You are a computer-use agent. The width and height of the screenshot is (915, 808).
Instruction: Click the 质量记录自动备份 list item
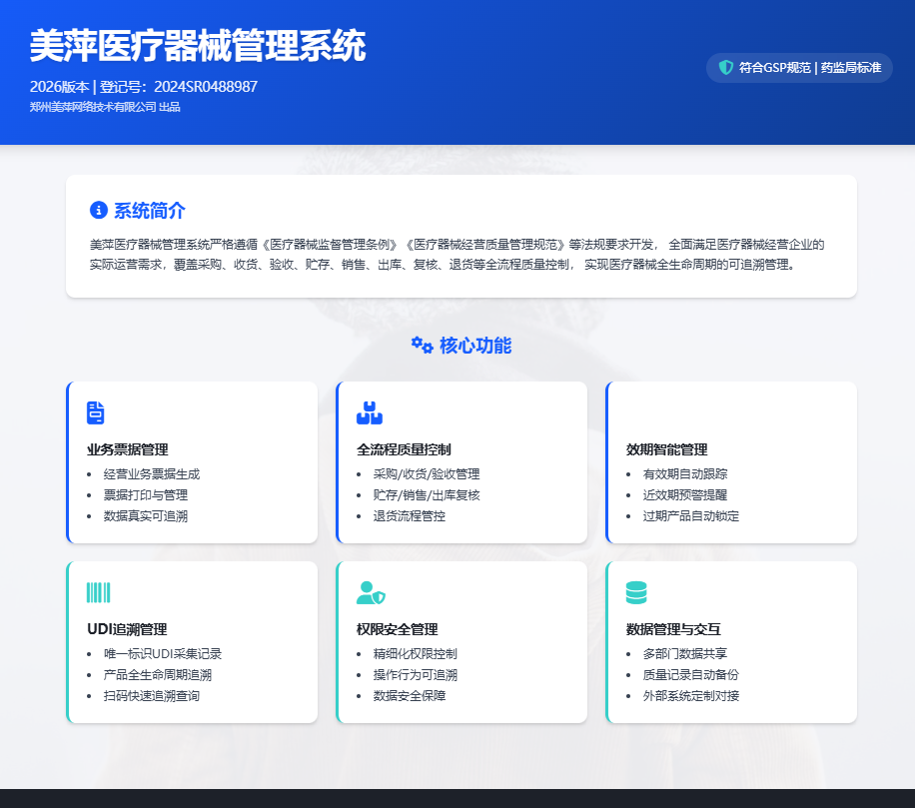click(x=691, y=674)
